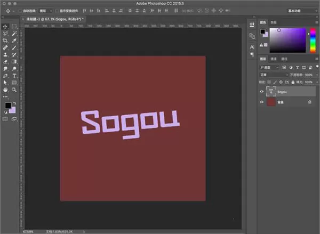This screenshot has height=234, width=320.
Task: Select the Healing Brush tool
Action: (5, 47)
